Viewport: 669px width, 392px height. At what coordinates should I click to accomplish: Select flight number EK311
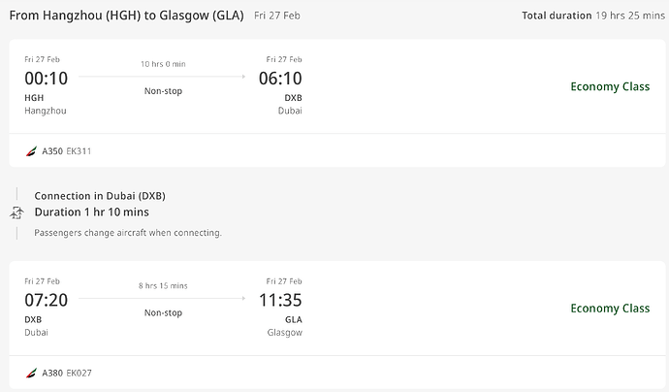(x=79, y=151)
